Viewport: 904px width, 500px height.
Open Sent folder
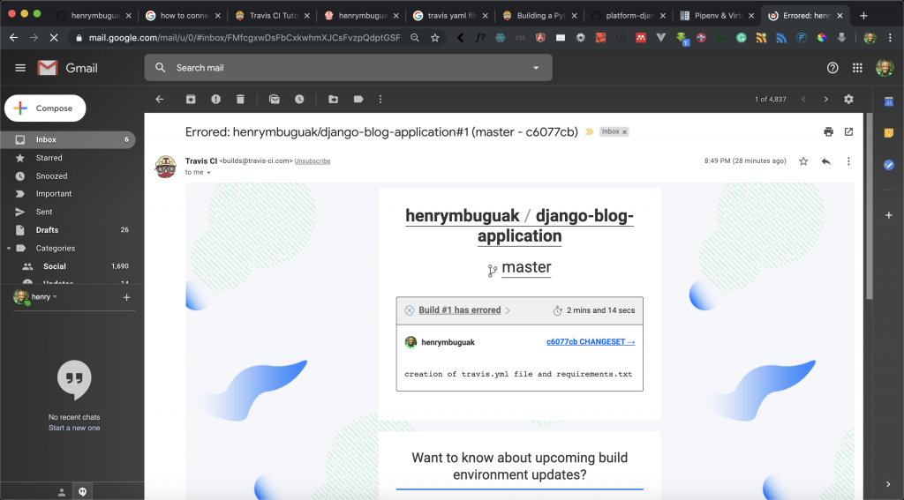[x=68, y=212]
